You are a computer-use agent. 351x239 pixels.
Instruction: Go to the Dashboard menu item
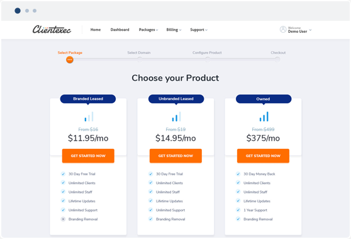click(120, 30)
